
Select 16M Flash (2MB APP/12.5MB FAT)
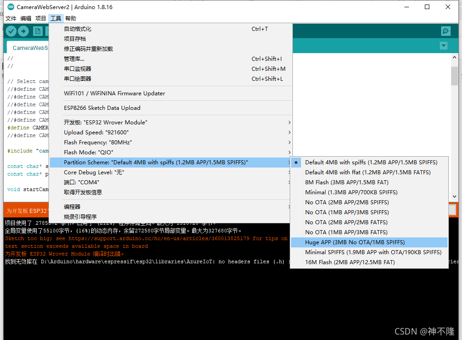pos(369,262)
